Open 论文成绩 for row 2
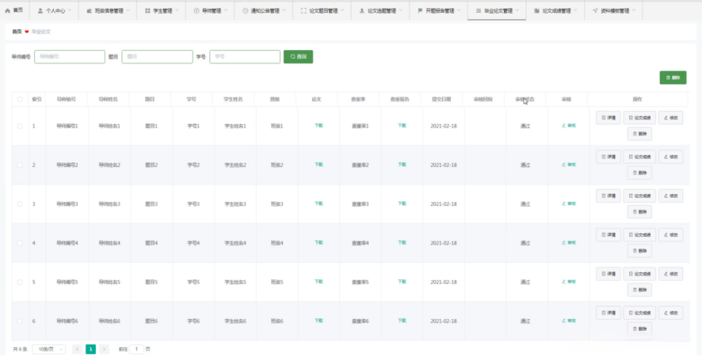The image size is (702, 357). click(639, 157)
